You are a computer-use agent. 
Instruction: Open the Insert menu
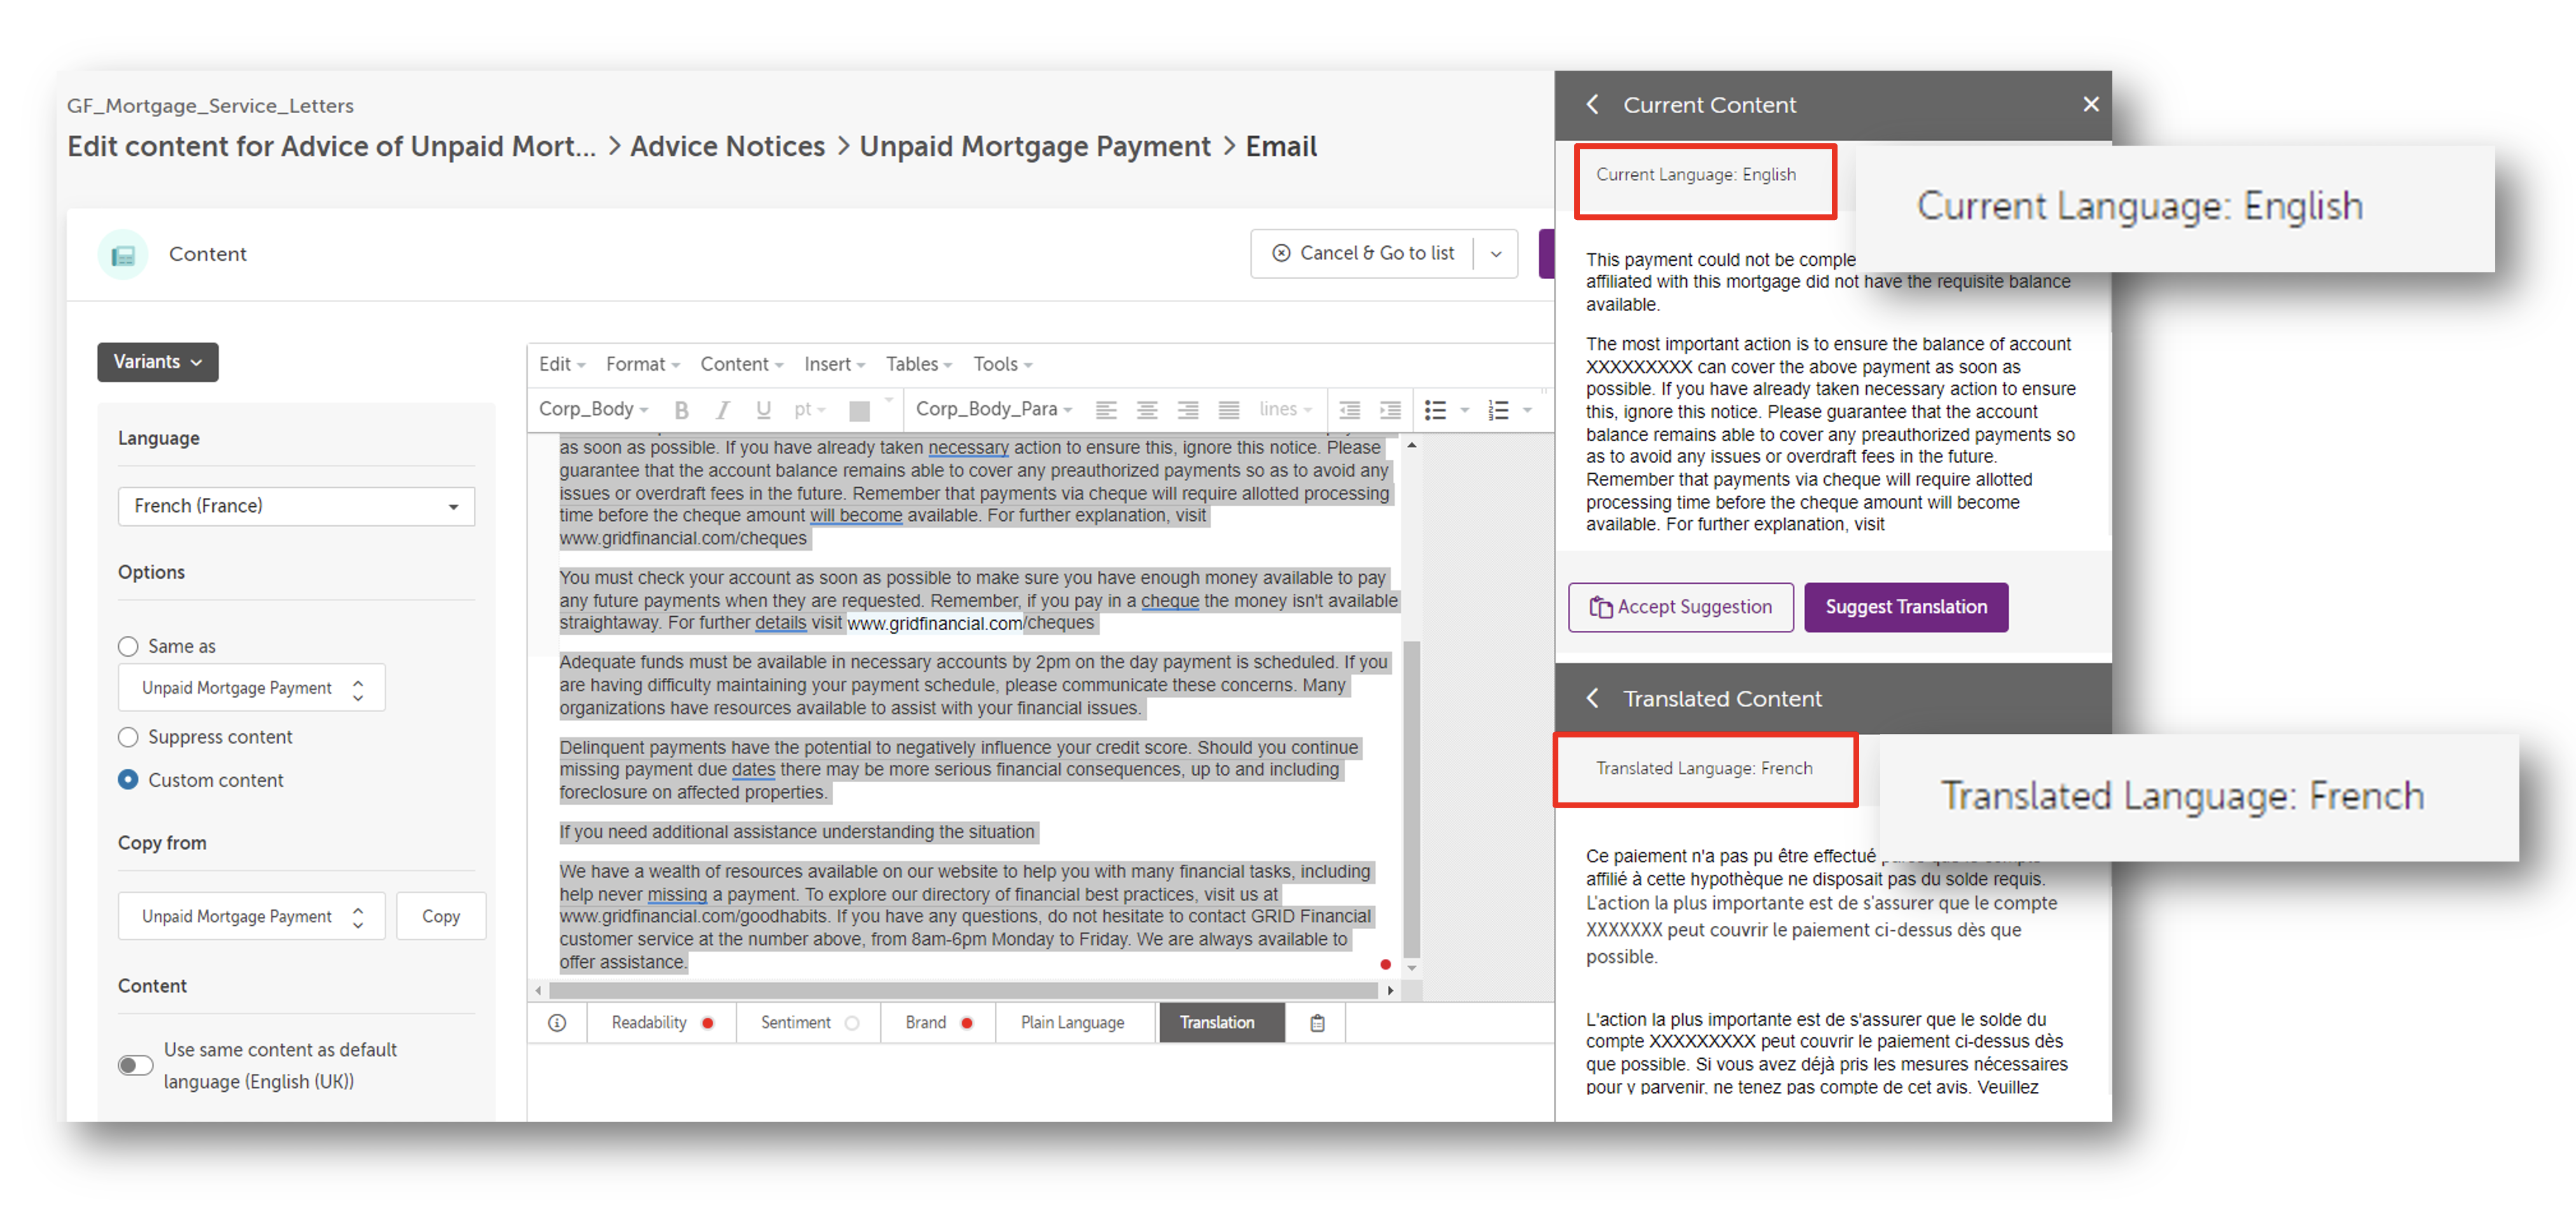833,364
